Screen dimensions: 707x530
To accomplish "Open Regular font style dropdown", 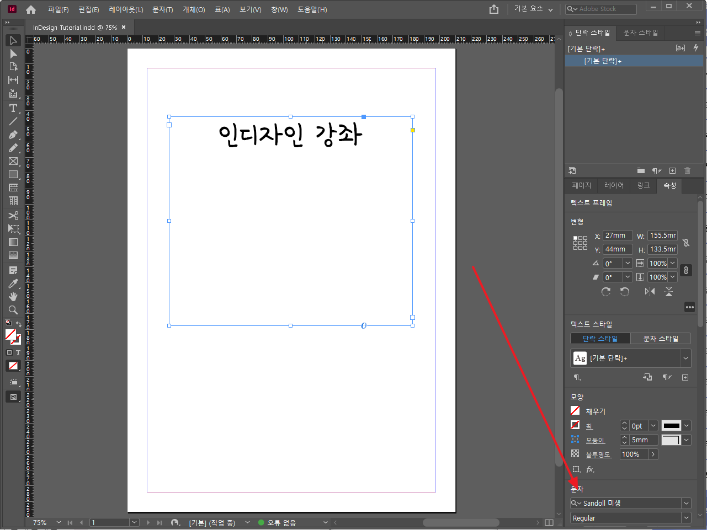I will point(686,518).
